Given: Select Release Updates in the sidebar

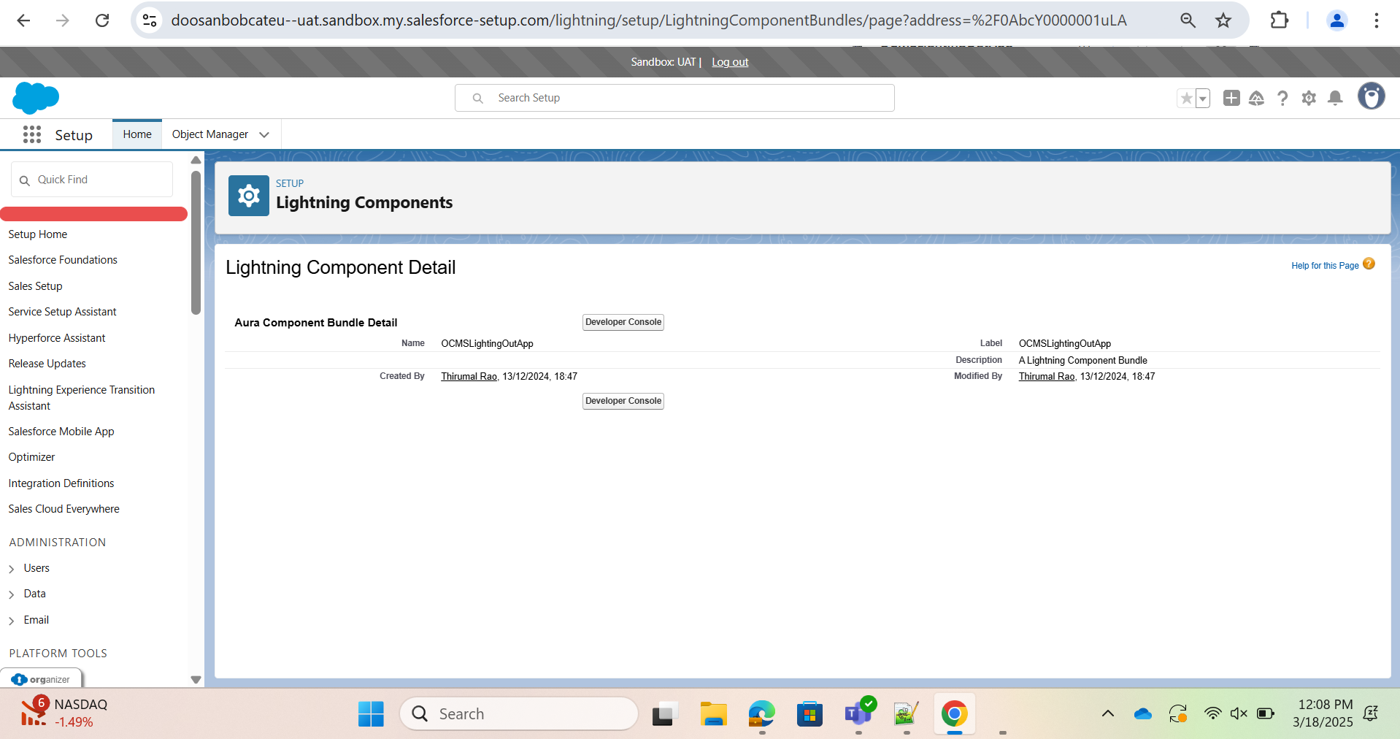Looking at the screenshot, I should pos(47,364).
